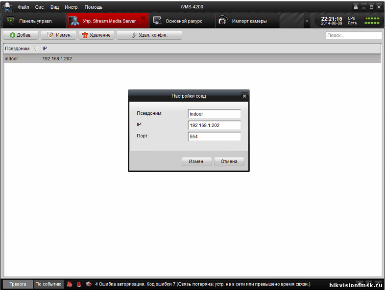Select the indoor row in the server list

(x=192, y=58)
